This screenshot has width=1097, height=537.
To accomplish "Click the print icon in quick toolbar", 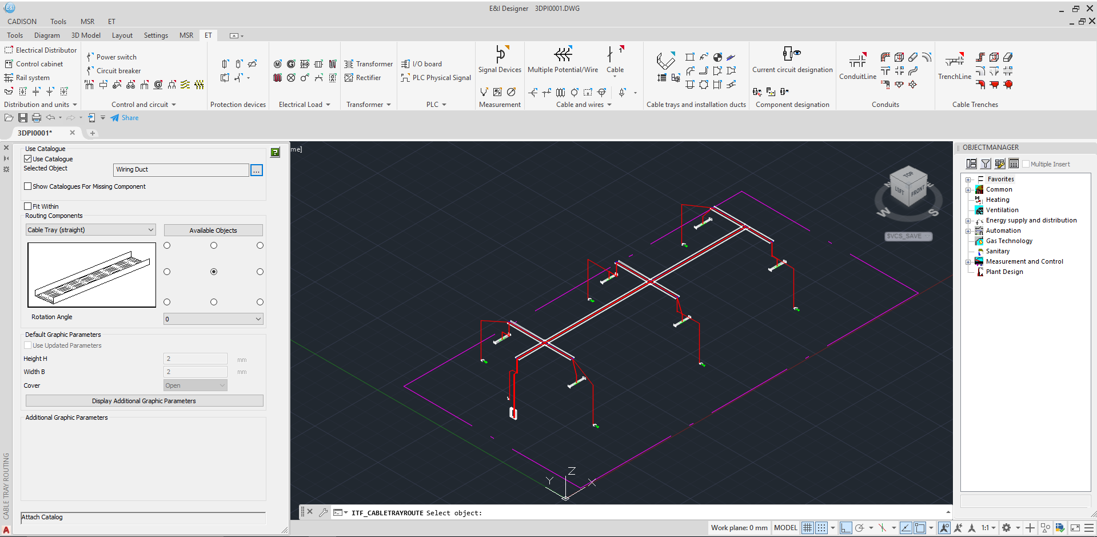I will click(x=37, y=118).
